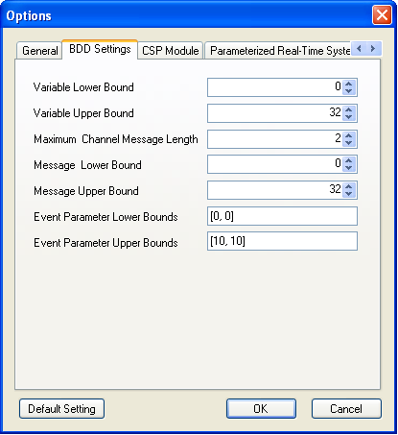Decrement Variable Upper Bound spinner down
The height and width of the screenshot is (435, 398).
(349, 117)
